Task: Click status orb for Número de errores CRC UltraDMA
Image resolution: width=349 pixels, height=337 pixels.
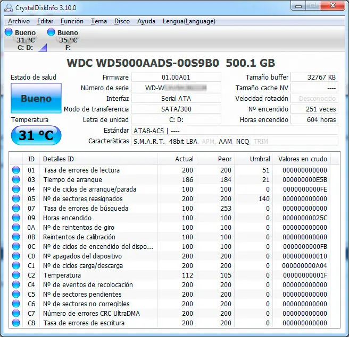Action: click(16, 313)
